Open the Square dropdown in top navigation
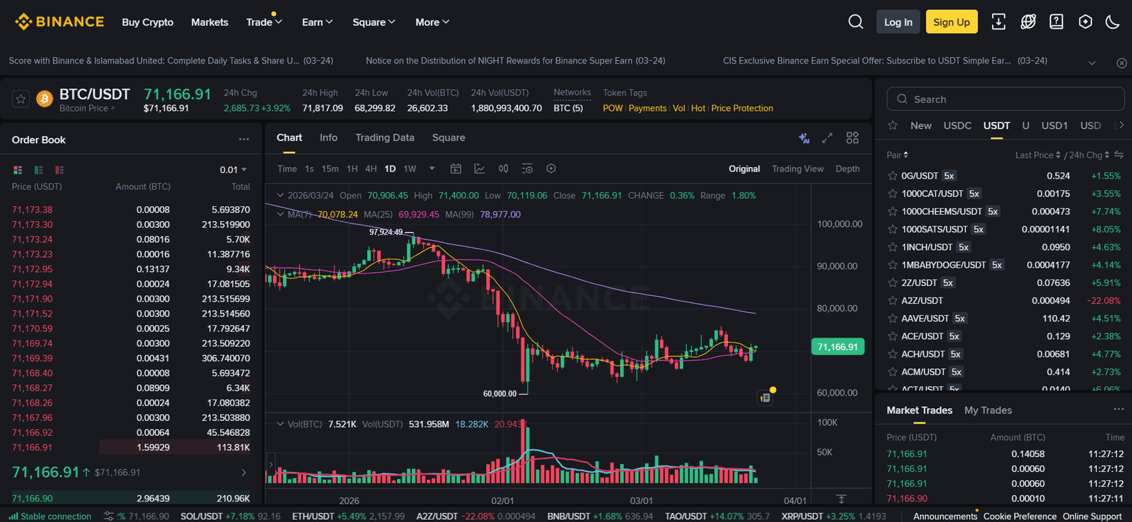 pyautogui.click(x=374, y=22)
